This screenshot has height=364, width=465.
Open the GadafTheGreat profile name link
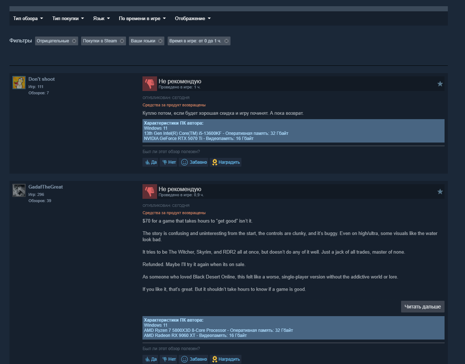(x=46, y=187)
